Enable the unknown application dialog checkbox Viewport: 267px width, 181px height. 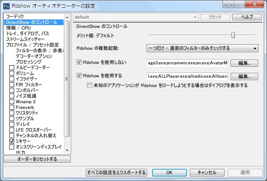(89, 85)
